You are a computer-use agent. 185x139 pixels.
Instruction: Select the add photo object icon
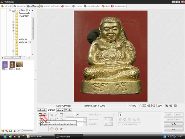(40, 115)
